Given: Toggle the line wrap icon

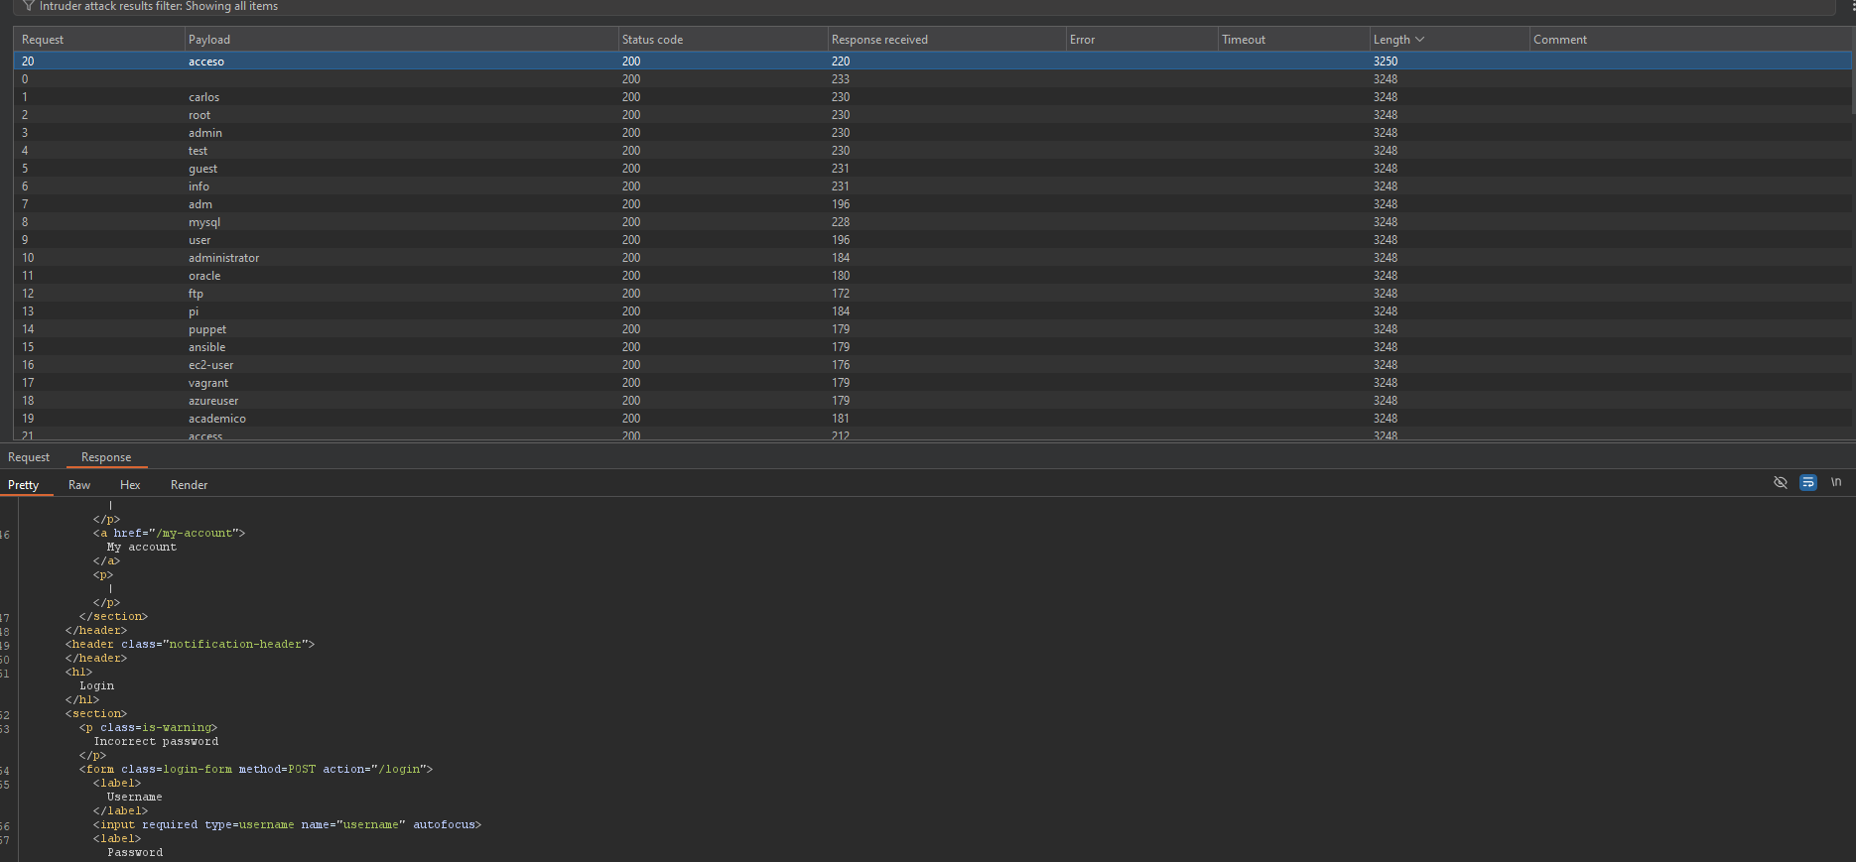Looking at the screenshot, I should [x=1807, y=482].
